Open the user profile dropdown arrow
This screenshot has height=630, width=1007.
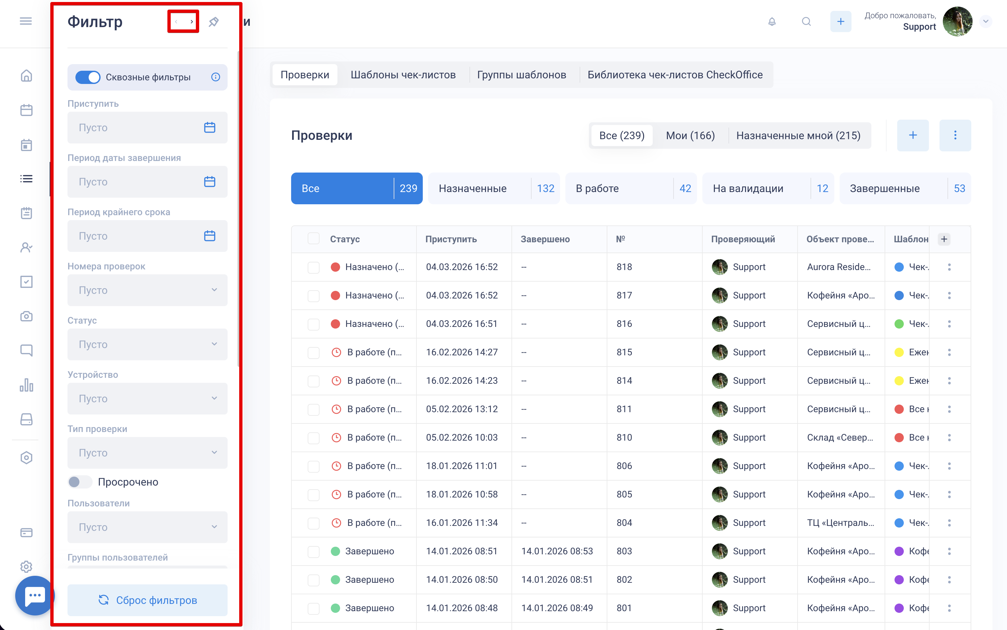[x=986, y=22]
